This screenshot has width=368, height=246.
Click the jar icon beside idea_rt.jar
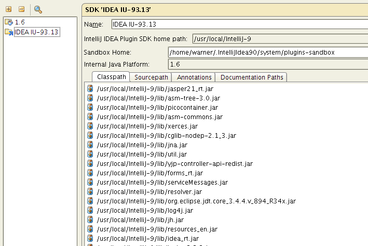point(90,238)
